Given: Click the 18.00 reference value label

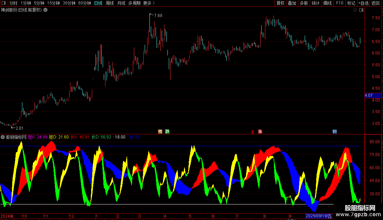Looking at the screenshot, I should coord(120,137).
